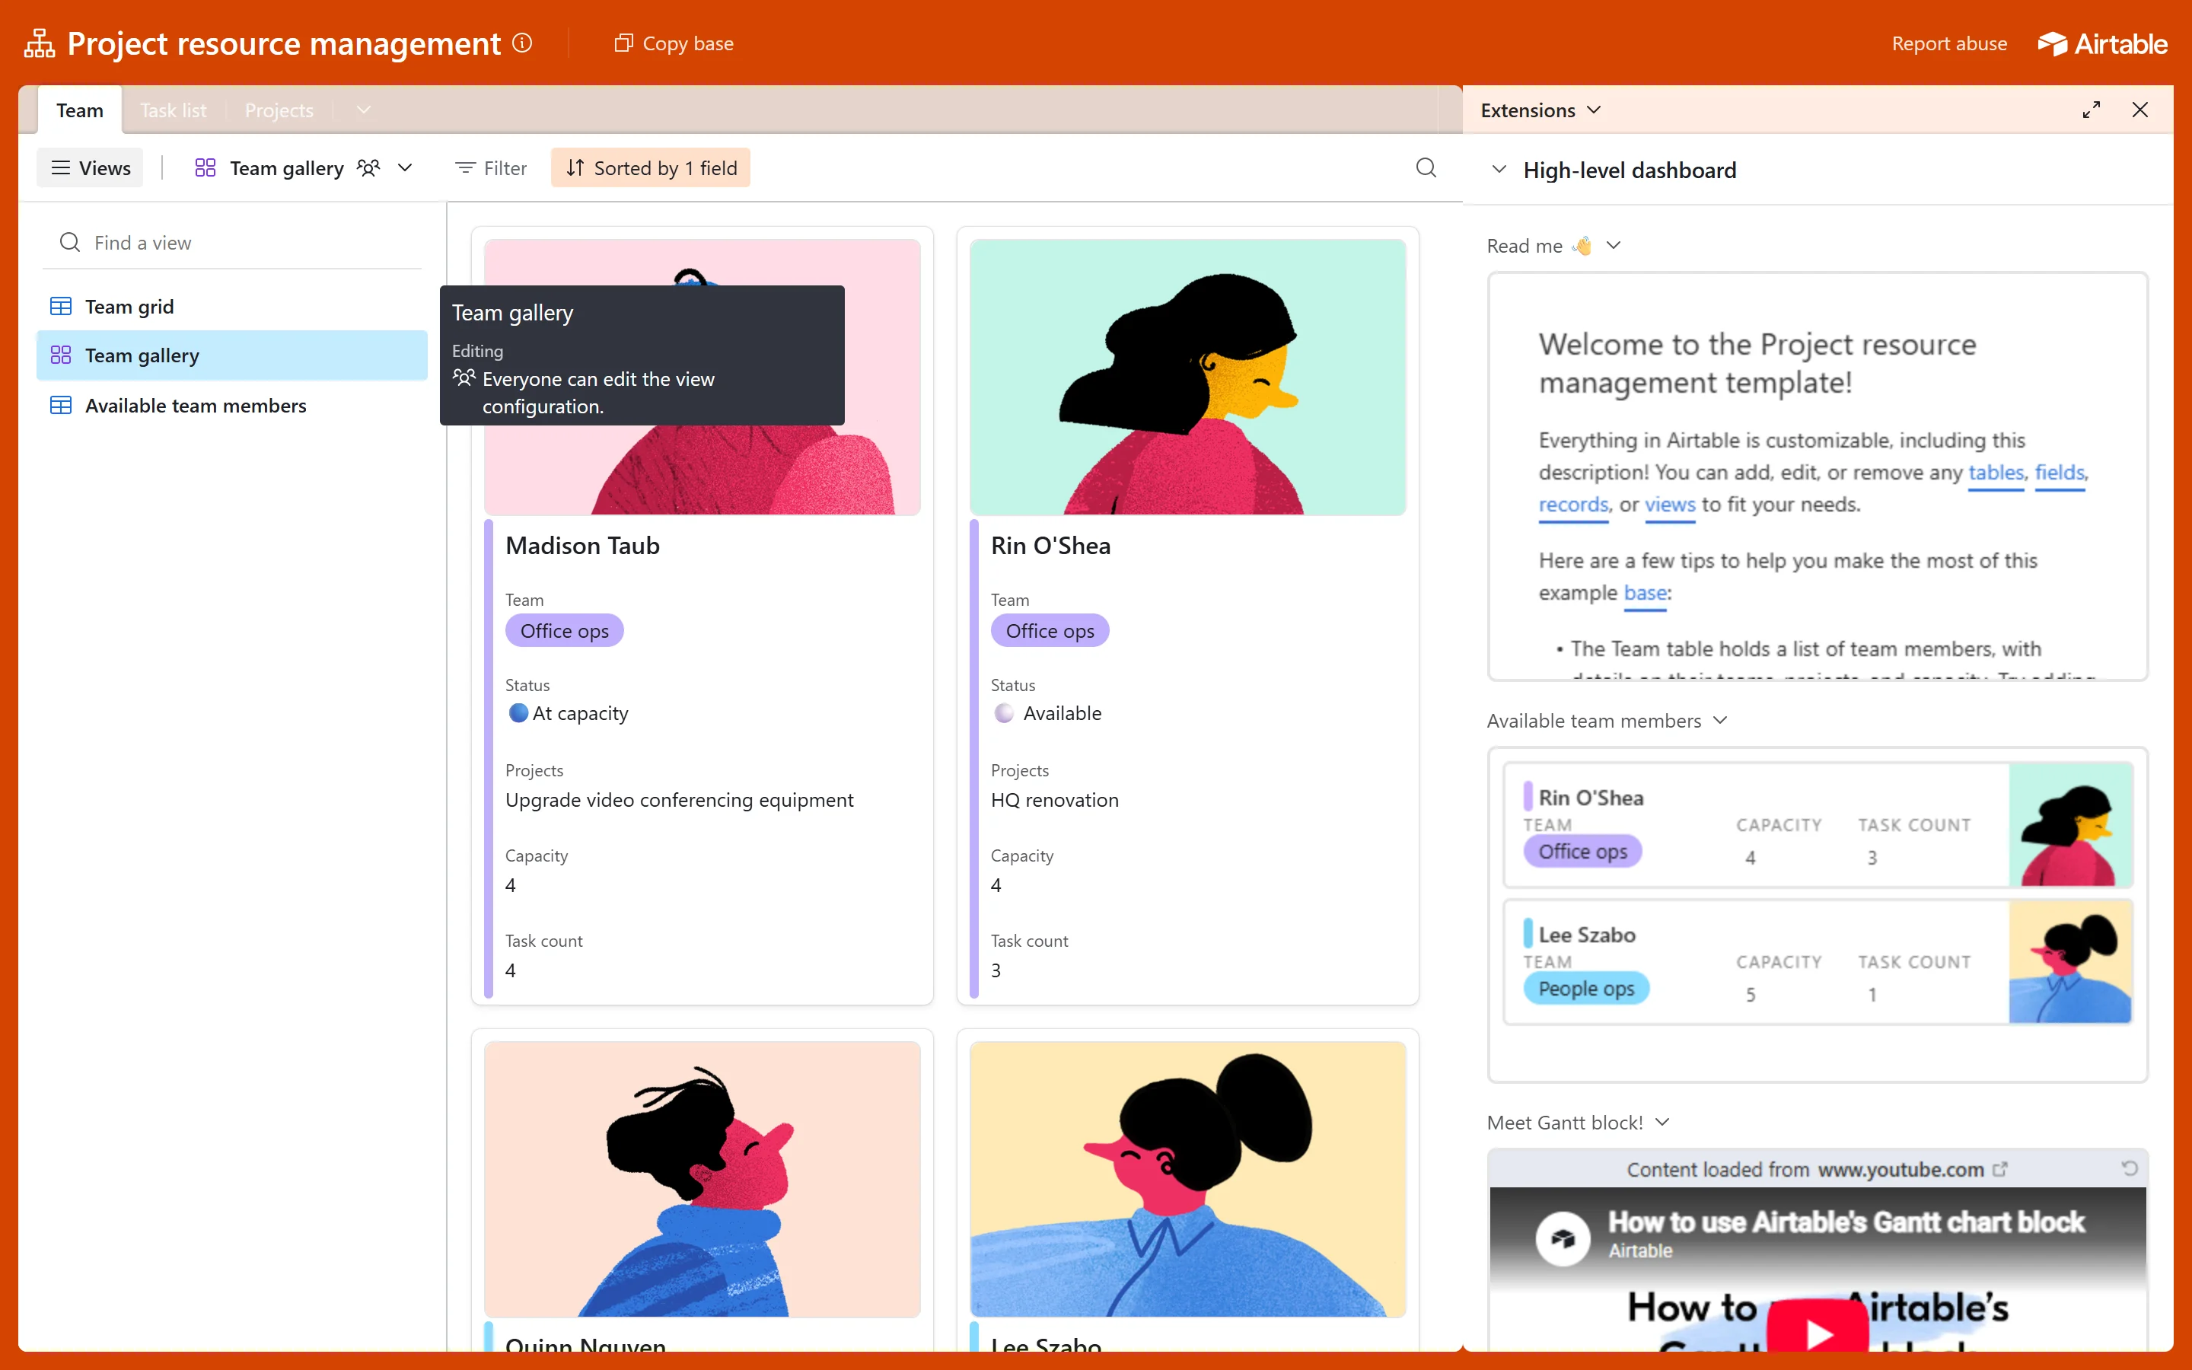Open the Report abuse link
This screenshot has height=1370, width=2192.
click(1949, 43)
